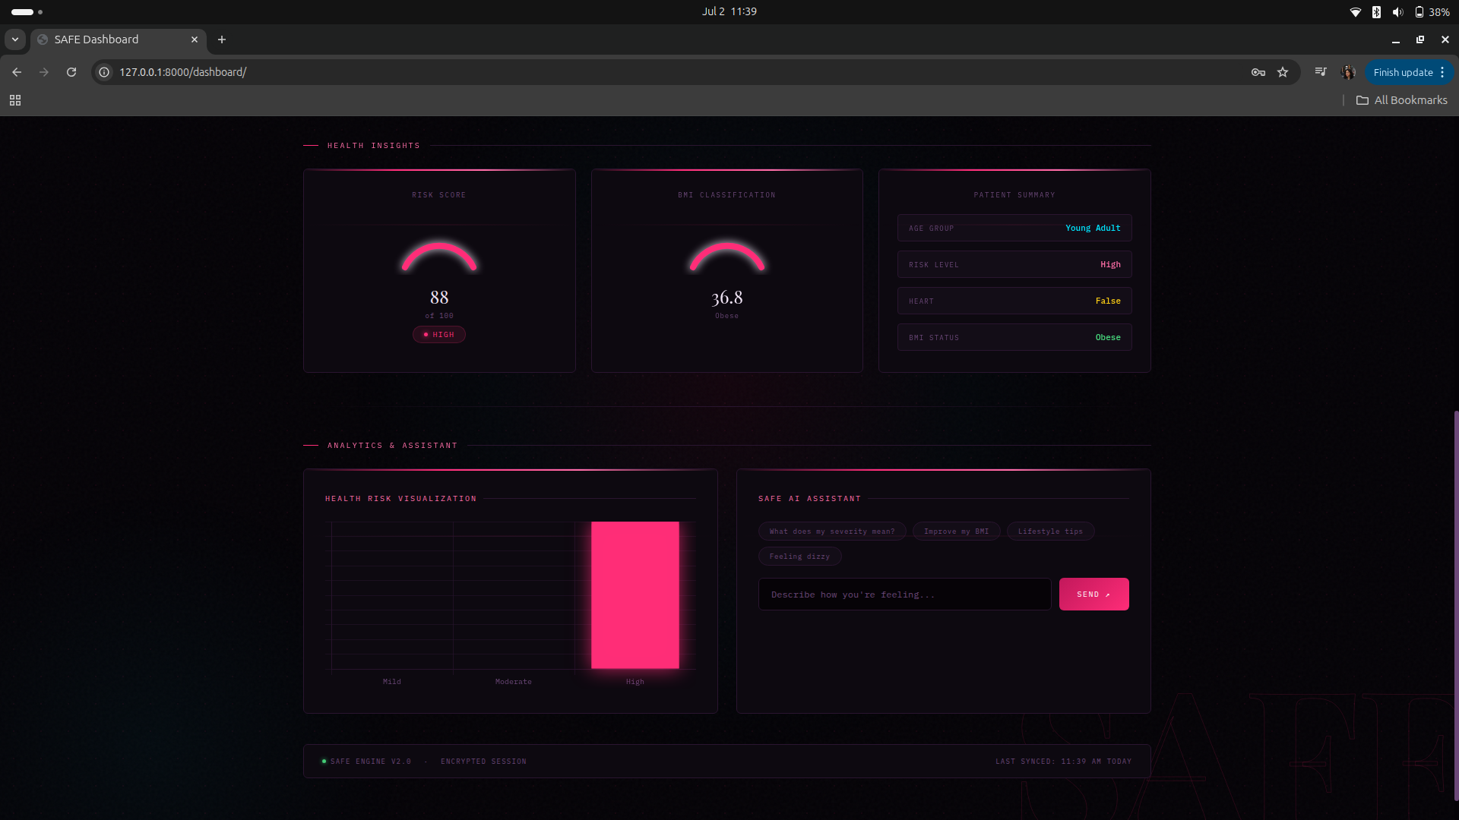Click the page vertical scrollbar
The height and width of the screenshot is (820, 1459).
pos(1455,605)
